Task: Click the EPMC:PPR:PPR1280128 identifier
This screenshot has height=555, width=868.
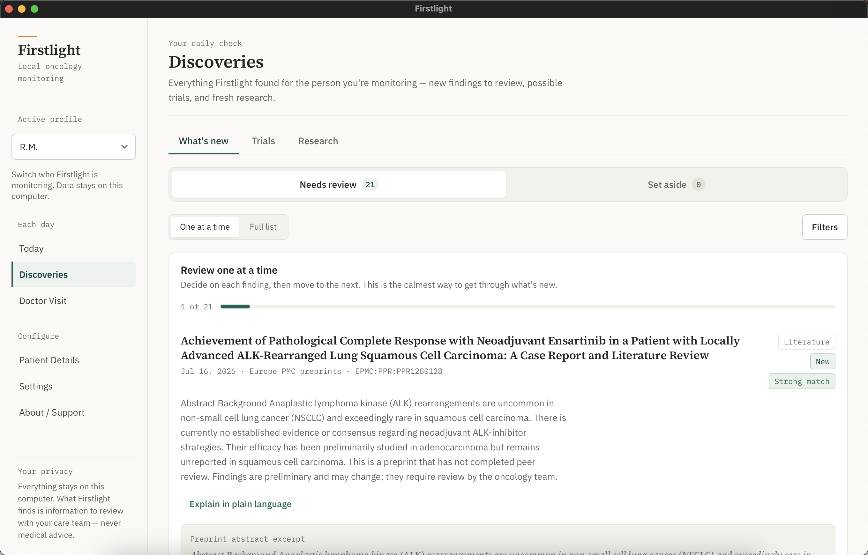Action: point(399,371)
